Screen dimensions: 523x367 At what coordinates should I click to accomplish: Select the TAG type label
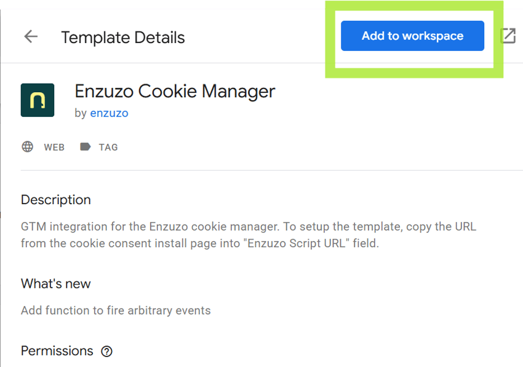click(108, 147)
